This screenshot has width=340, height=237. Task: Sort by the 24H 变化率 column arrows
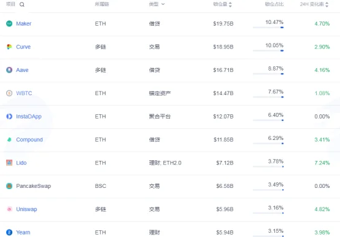(x=326, y=4)
